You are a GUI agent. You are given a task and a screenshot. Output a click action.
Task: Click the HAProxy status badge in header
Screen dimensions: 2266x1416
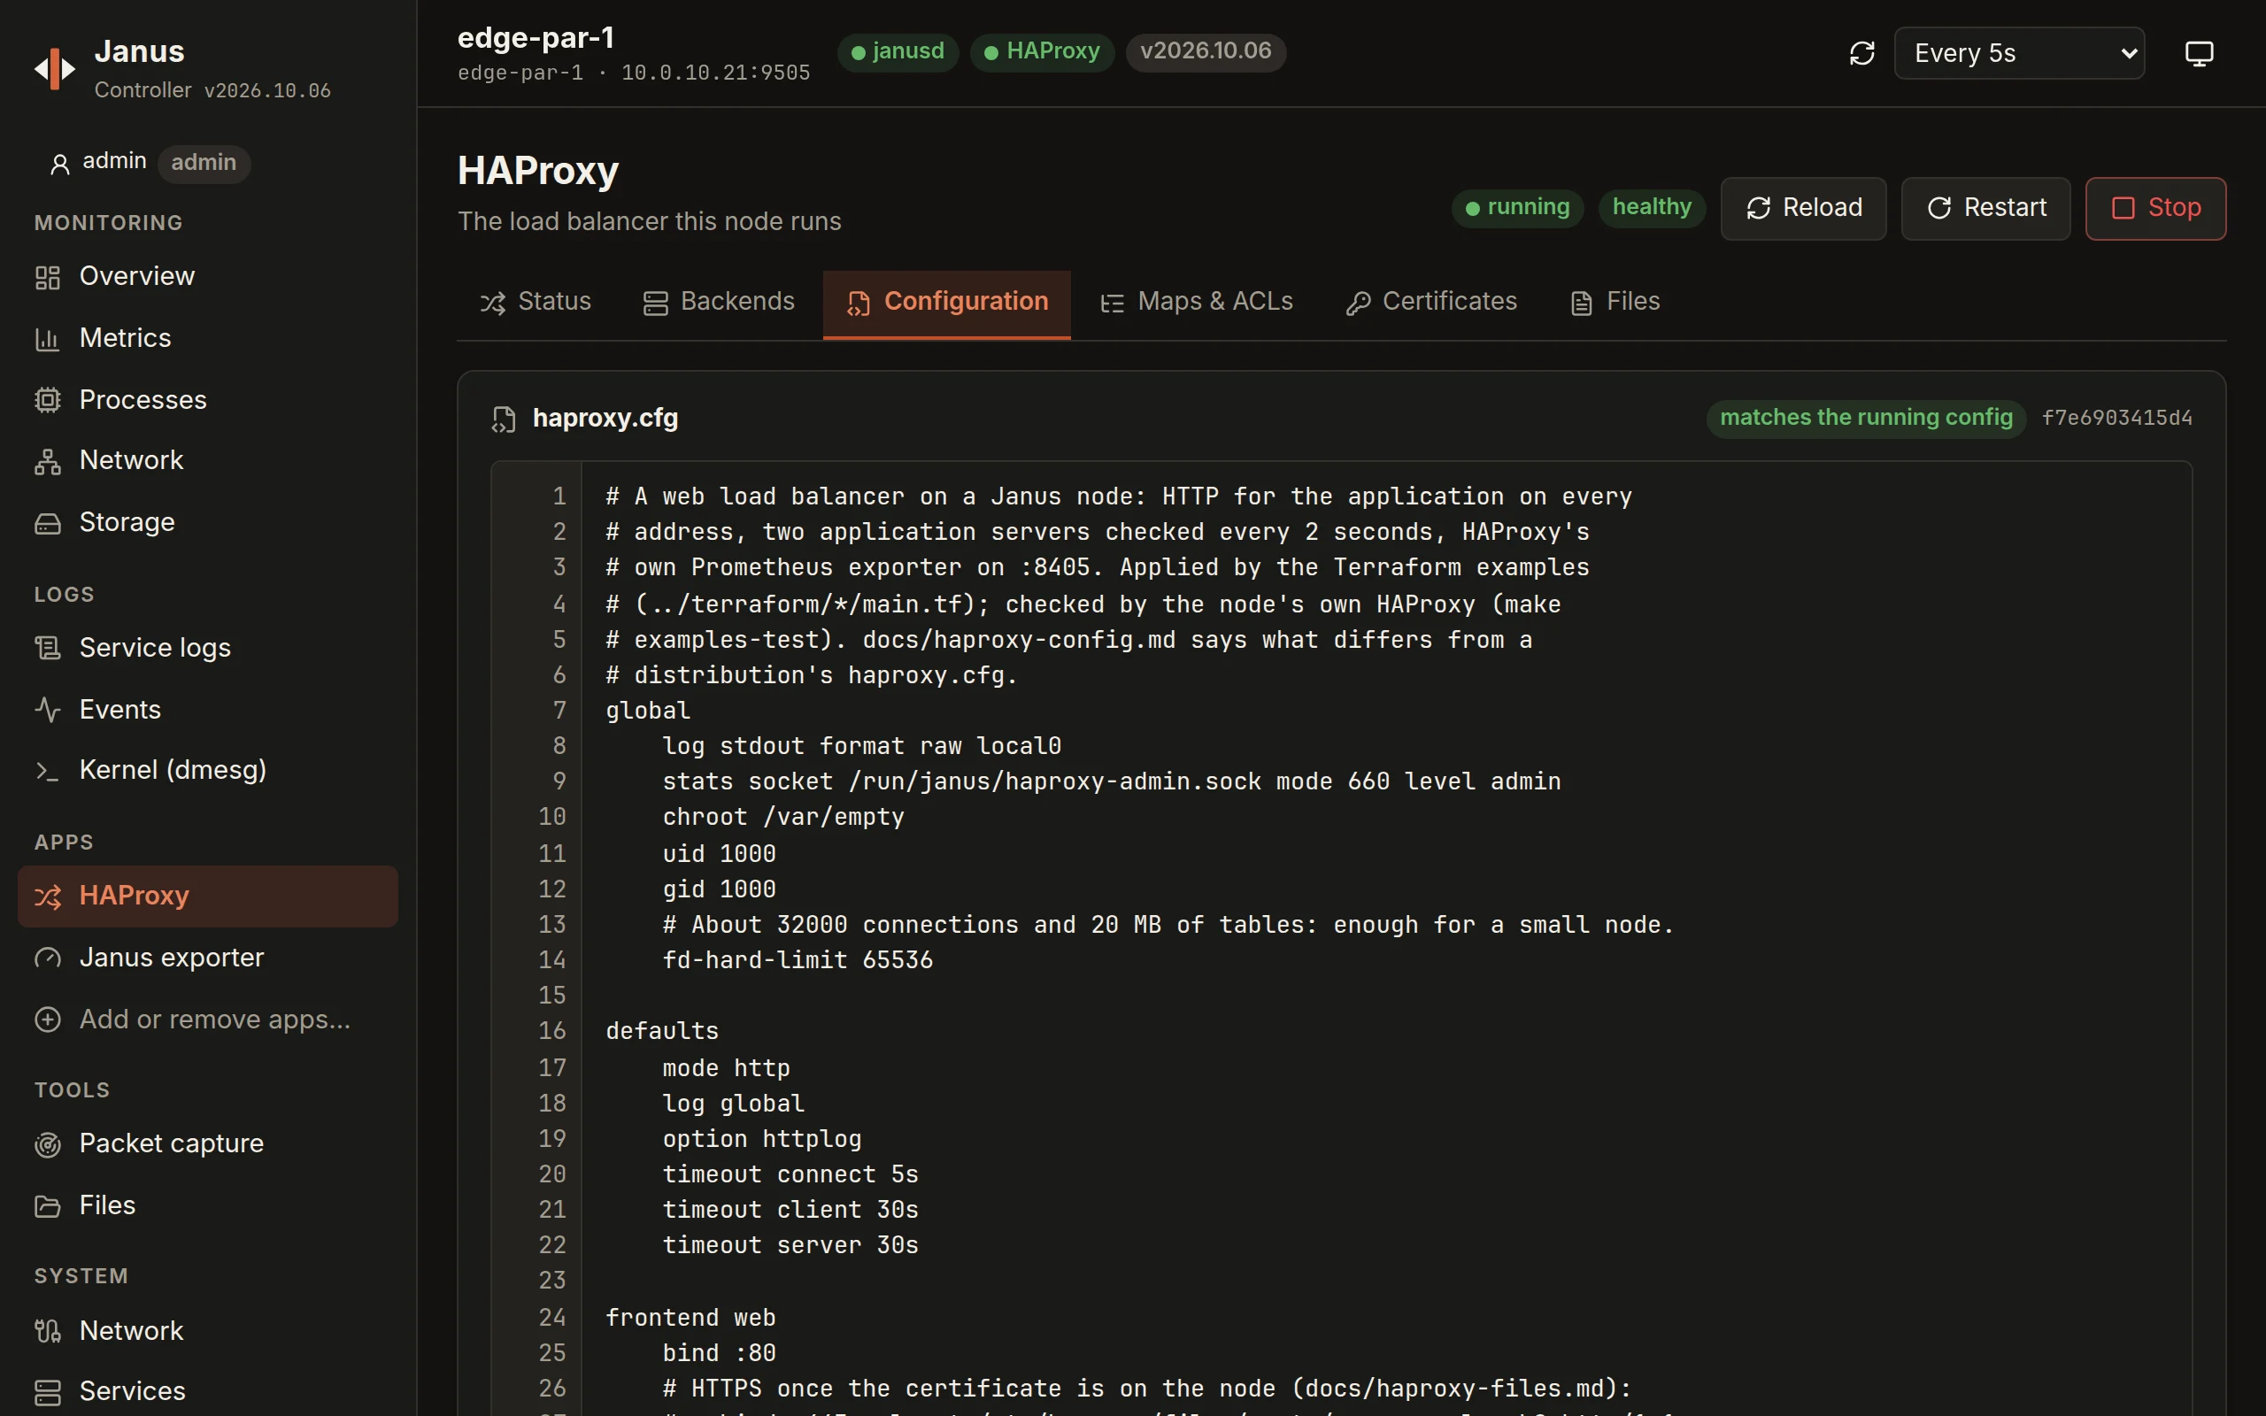(x=1042, y=51)
